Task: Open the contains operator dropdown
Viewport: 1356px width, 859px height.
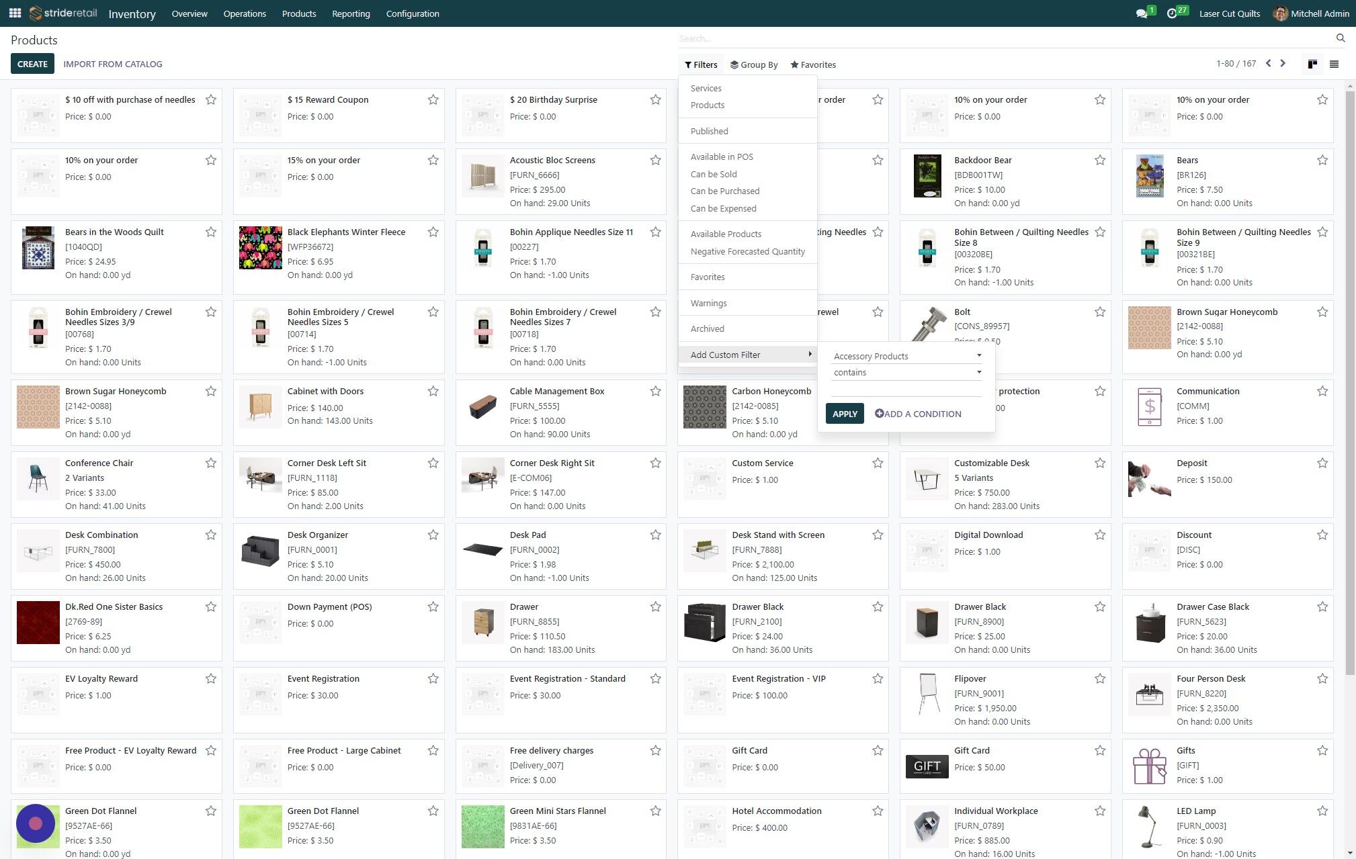Action: coord(906,372)
